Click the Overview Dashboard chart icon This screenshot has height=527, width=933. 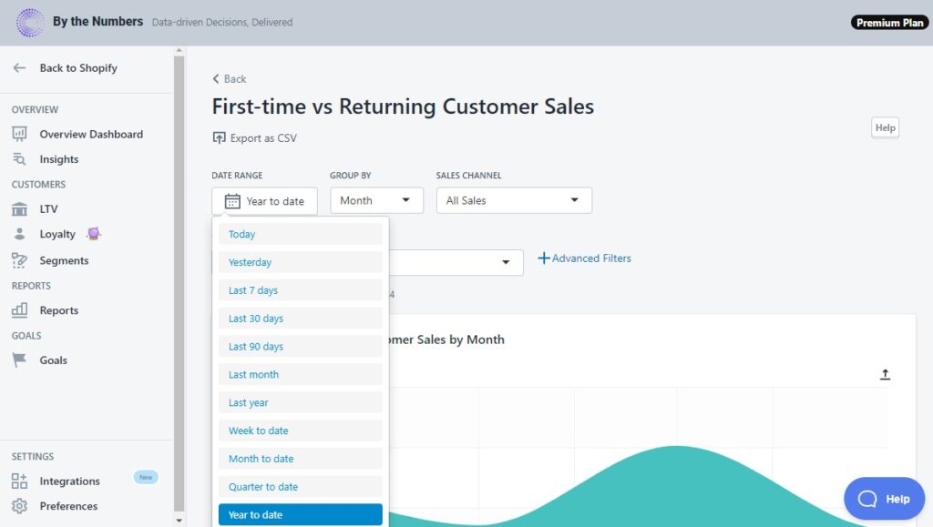19,135
